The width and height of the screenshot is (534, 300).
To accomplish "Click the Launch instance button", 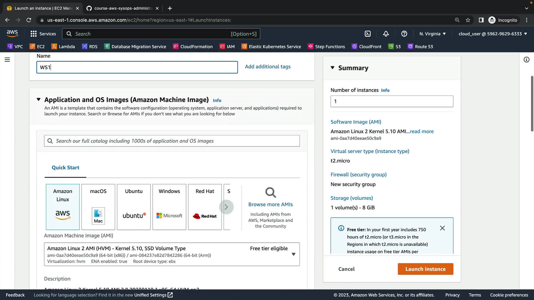I will coord(425,269).
